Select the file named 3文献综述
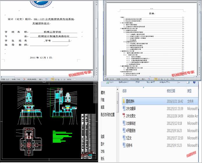 tap(131, 123)
